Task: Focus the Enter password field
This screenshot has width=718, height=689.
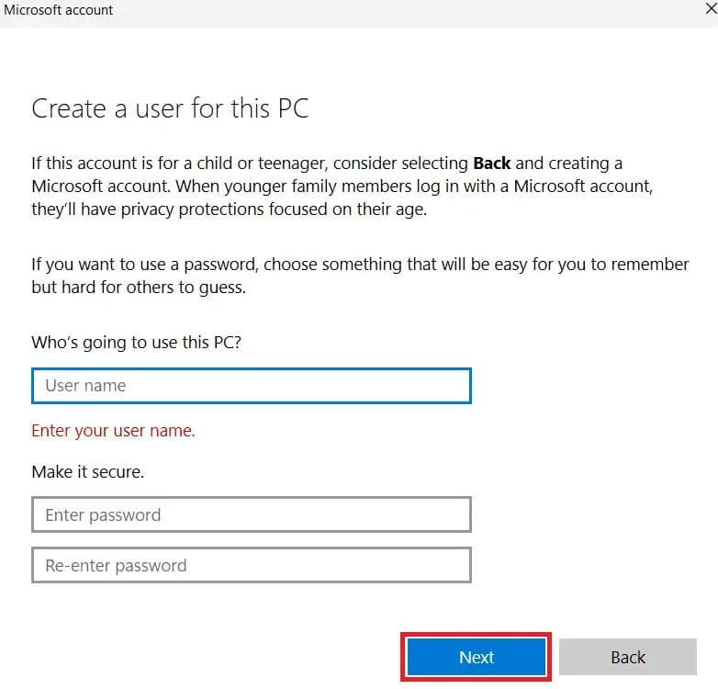Action: 251,514
